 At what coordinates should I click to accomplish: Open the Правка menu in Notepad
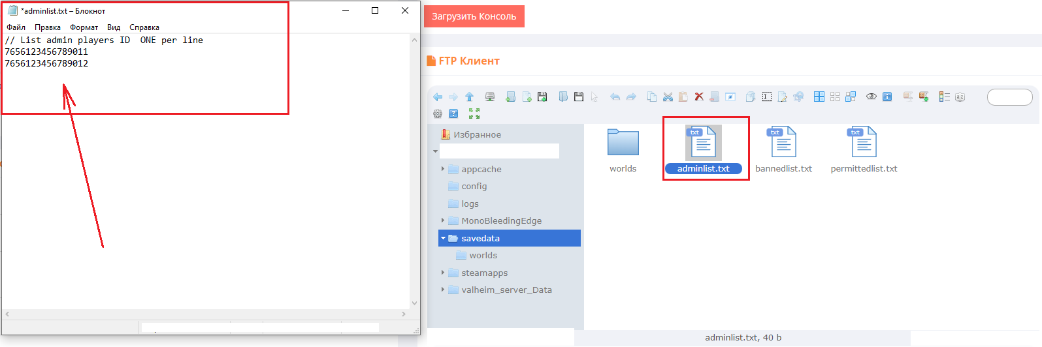48,27
